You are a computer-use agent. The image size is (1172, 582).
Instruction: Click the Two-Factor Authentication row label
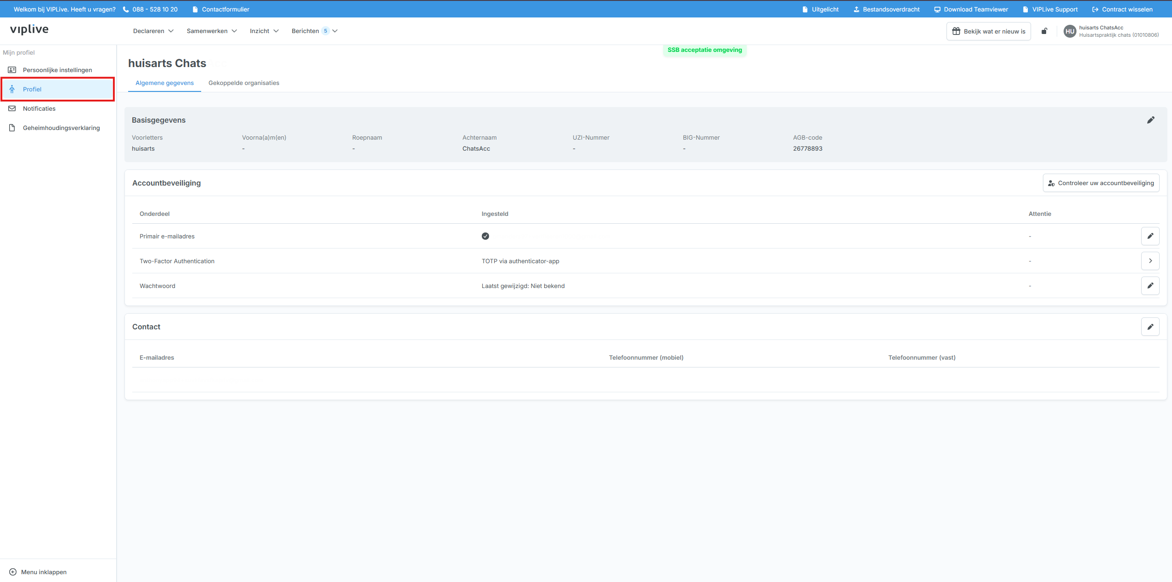point(177,261)
